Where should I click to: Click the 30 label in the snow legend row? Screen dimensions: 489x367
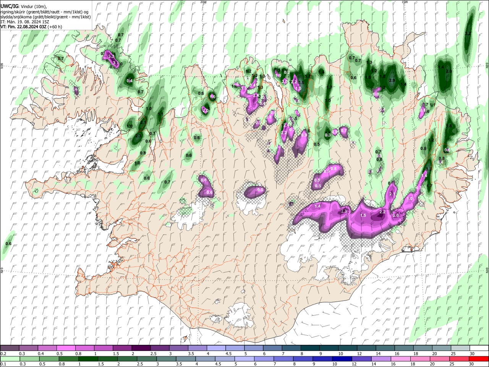click(x=472, y=354)
